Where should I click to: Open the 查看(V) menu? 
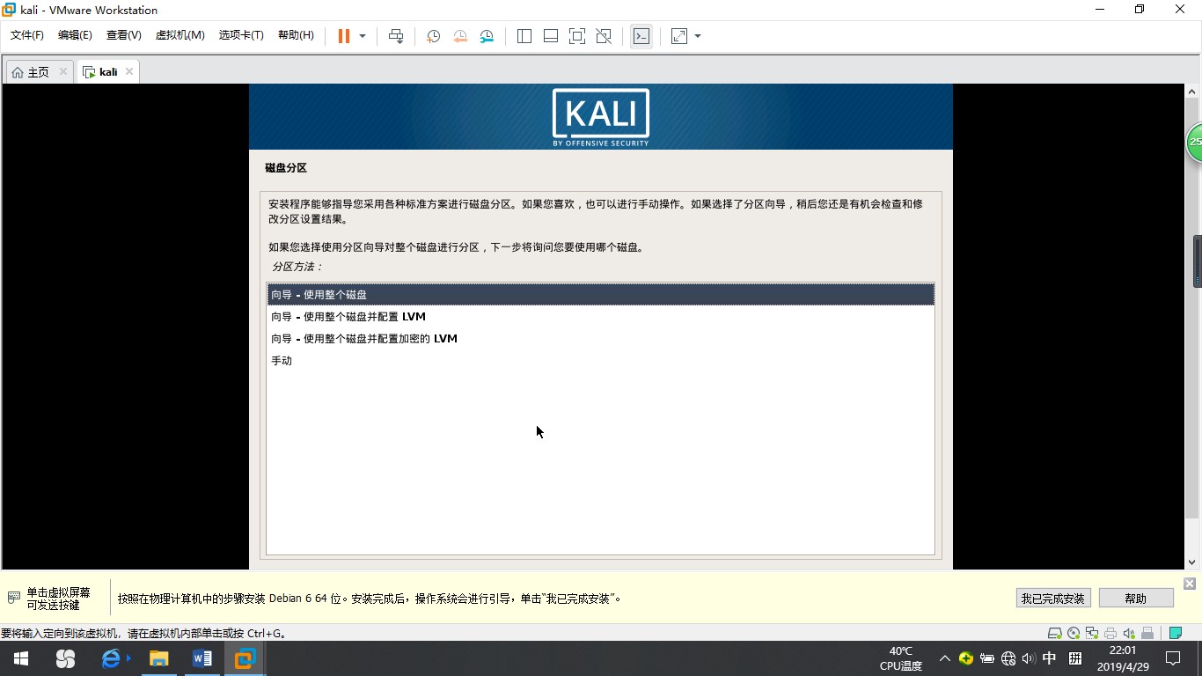124,35
